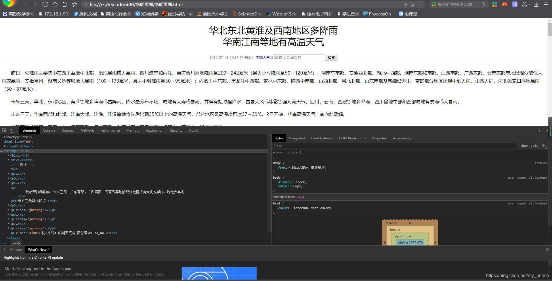Open the purple mobile device extension icon
The height and width of the screenshot is (281, 552).
click(x=515, y=4)
